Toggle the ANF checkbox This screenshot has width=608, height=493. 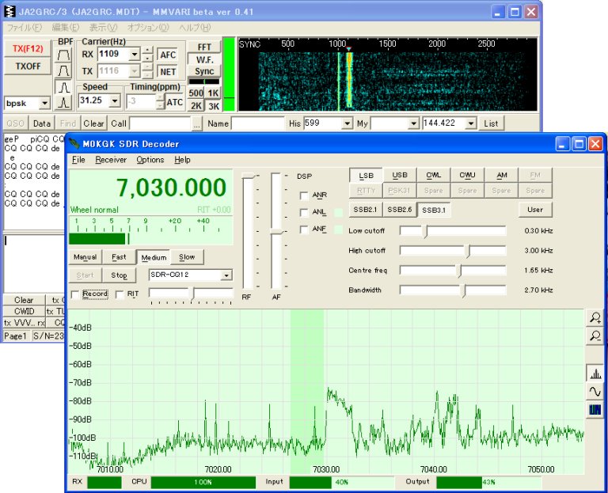pyautogui.click(x=304, y=229)
